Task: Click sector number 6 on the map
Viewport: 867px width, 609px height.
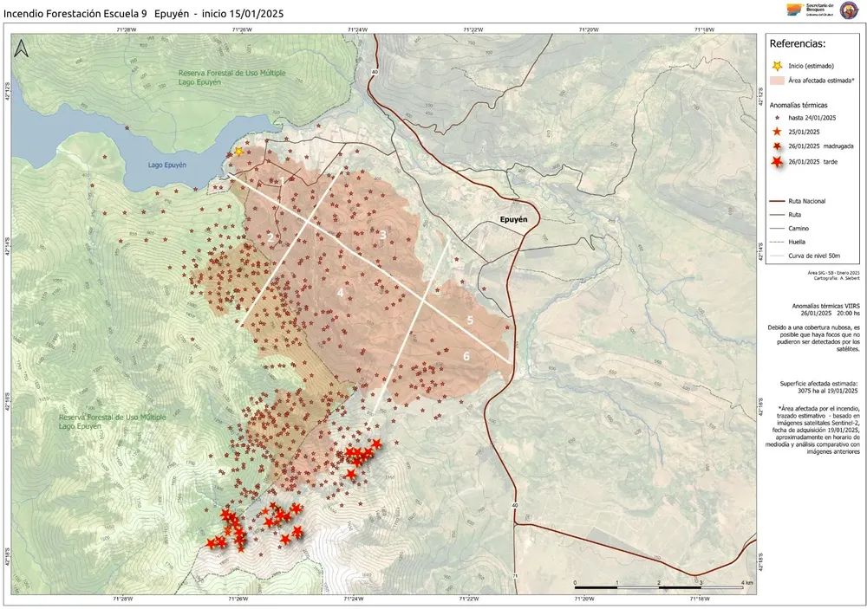Action: pyautogui.click(x=466, y=356)
